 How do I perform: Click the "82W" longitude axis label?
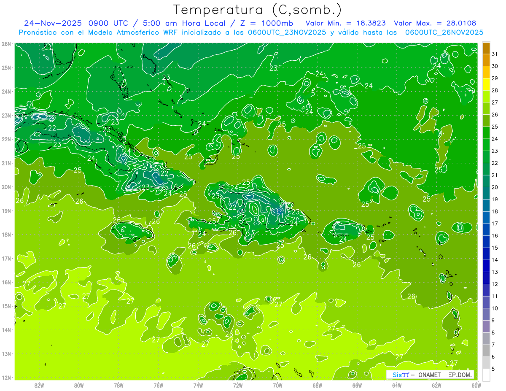coord(39,386)
